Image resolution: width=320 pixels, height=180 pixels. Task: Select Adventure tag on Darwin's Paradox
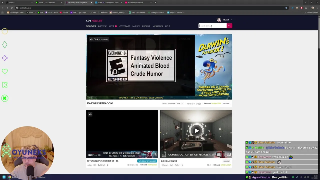pyautogui.click(x=171, y=103)
